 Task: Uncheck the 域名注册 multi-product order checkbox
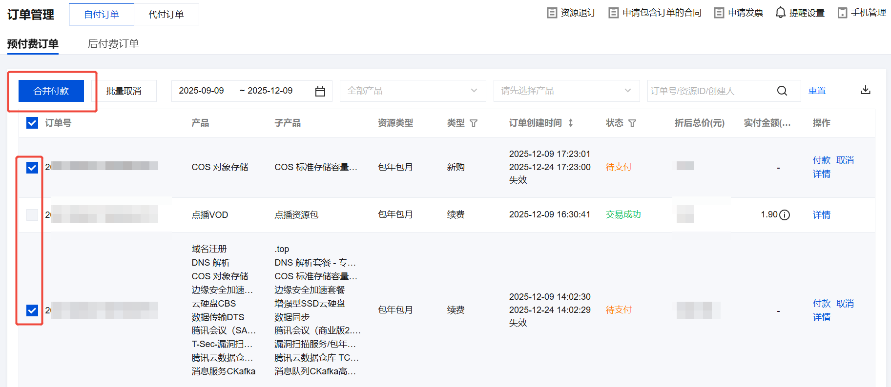pos(32,310)
